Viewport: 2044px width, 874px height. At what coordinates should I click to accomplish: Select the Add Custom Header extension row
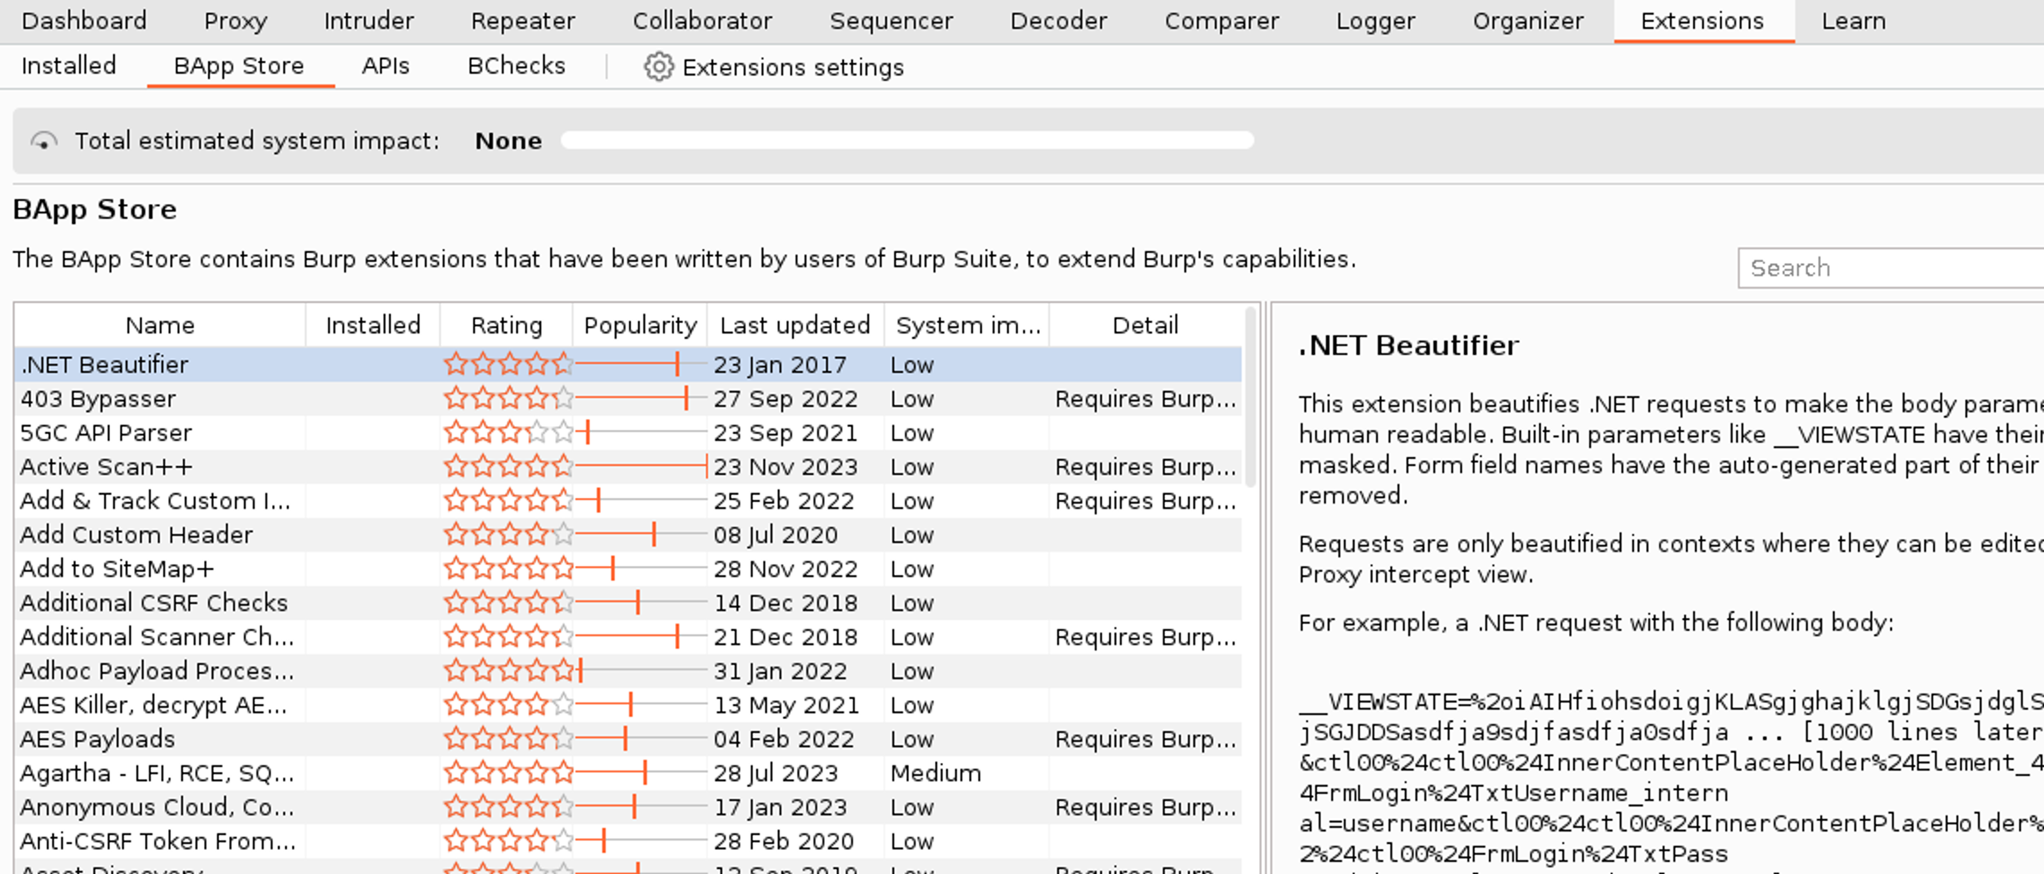(136, 534)
